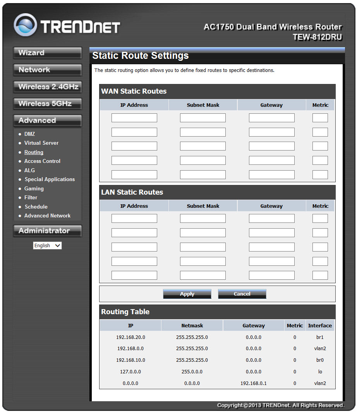Go to Advanced Network settings
The width and height of the screenshot is (357, 414).
48,216
